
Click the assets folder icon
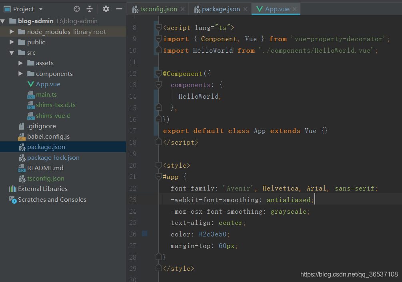[x=30, y=63]
